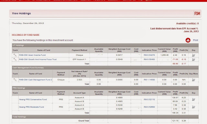The height and width of the screenshot is (124, 207).
Task: Click profit 7.98 for Moderate Account A
Action: (175, 105)
